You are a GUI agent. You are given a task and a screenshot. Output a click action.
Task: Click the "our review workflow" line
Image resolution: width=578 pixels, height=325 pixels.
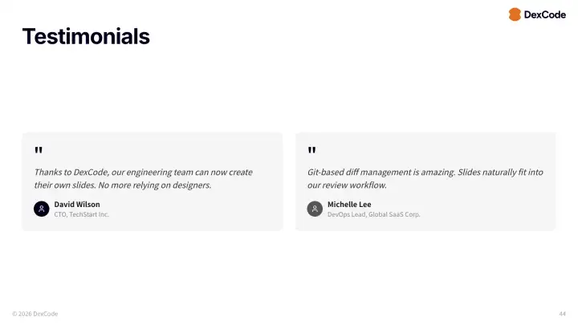tap(347, 185)
